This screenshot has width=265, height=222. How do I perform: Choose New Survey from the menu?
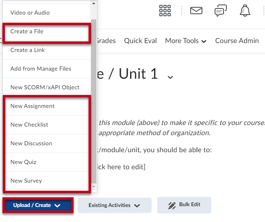tap(46, 181)
